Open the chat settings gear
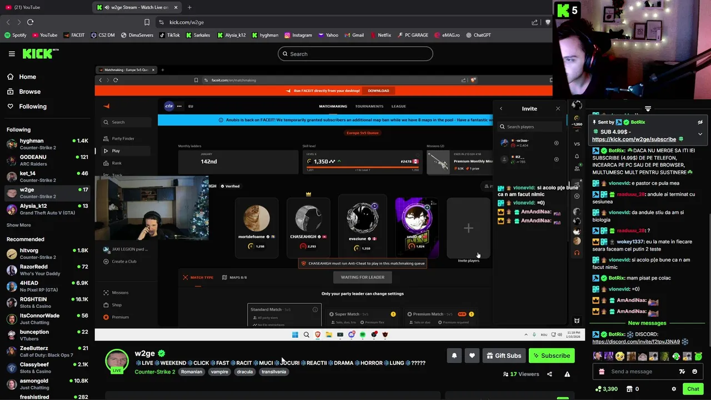 [674, 389]
